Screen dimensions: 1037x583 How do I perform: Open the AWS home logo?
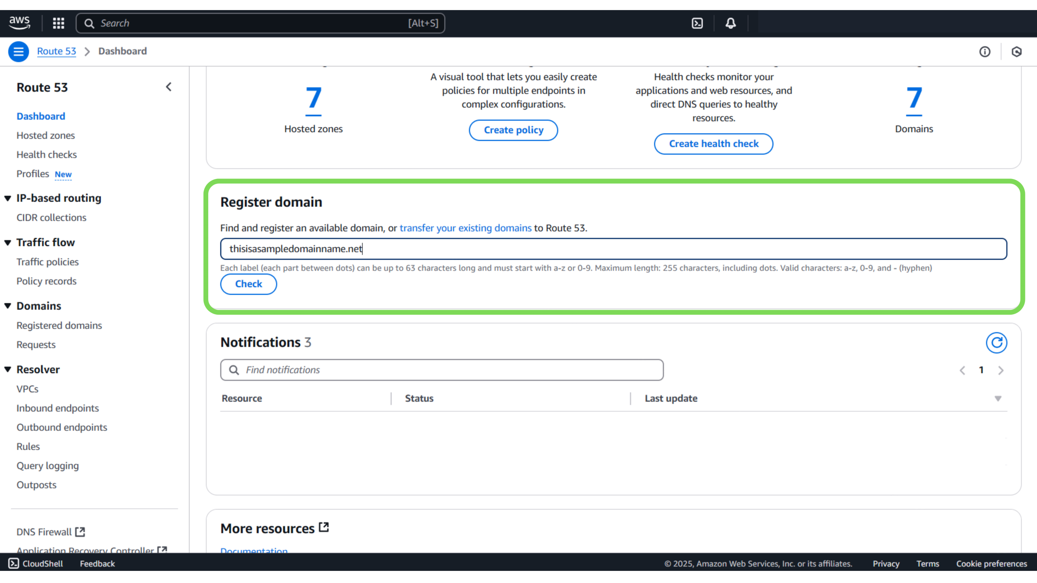[x=19, y=23]
